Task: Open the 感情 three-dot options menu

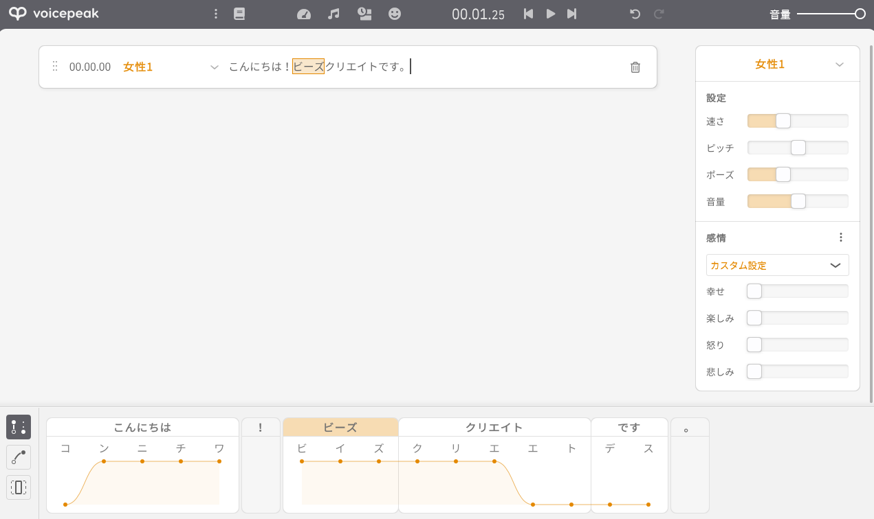Action: point(840,238)
